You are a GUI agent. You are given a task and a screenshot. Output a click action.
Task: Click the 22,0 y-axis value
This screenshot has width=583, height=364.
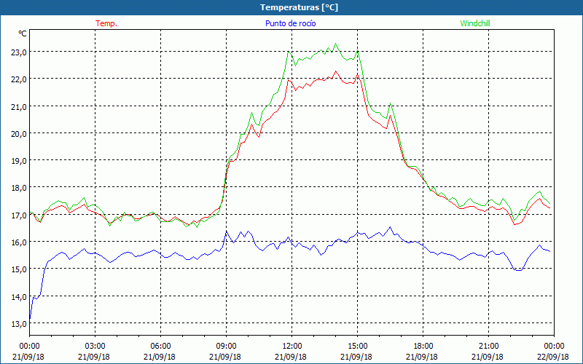tap(17, 79)
